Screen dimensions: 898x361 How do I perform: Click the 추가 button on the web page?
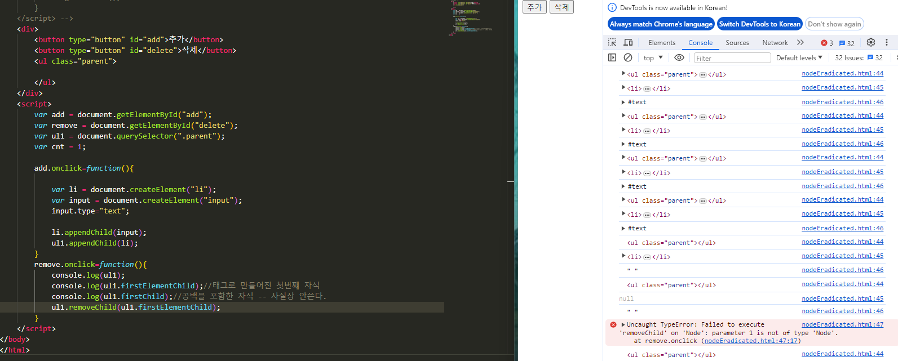point(534,7)
